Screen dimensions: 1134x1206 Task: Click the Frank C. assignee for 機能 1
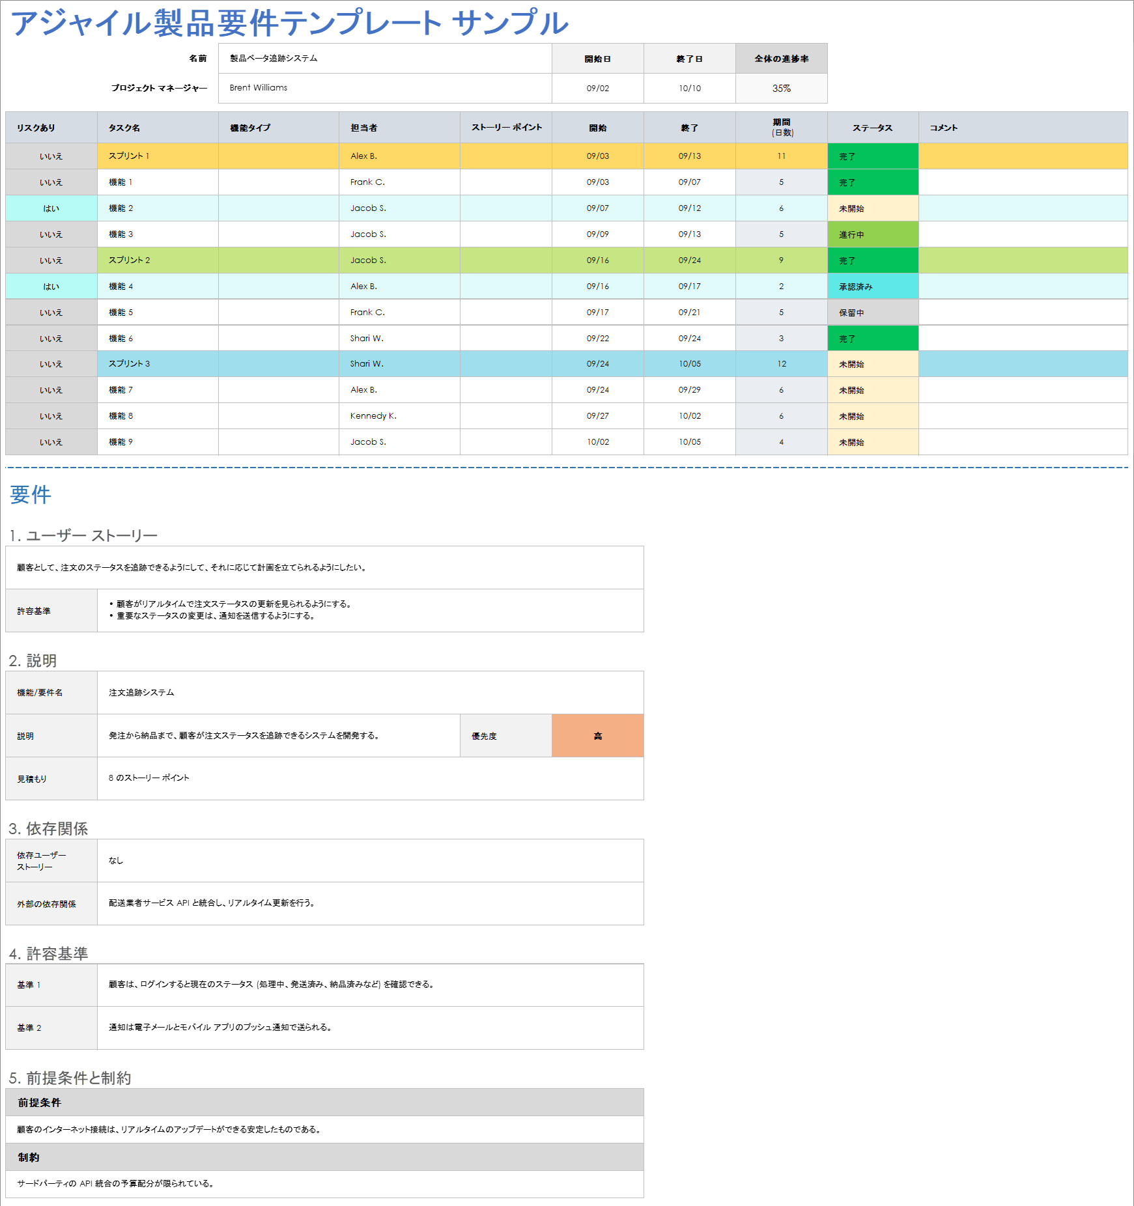click(399, 182)
